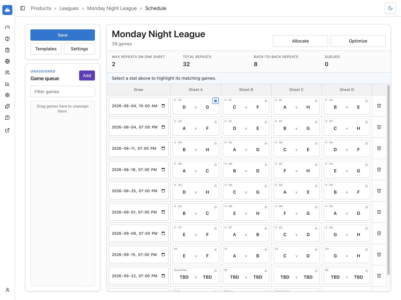Open the bar chart reports icon
The image size is (401, 300).
[x=8, y=84]
